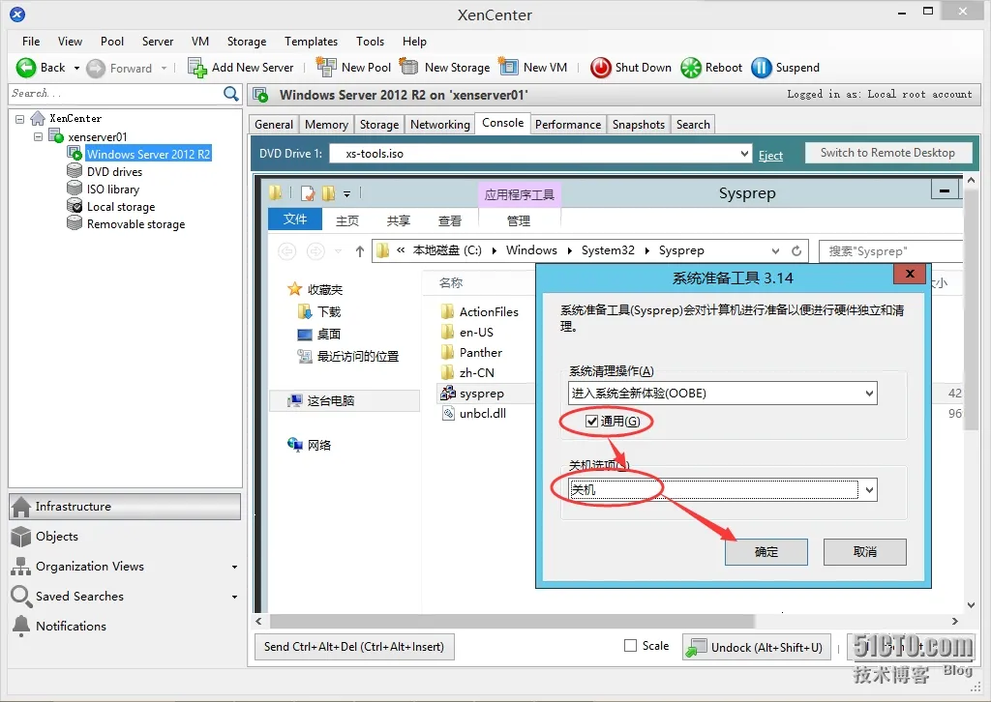
Task: Toggle the 通用(G) checkbox
Action: [x=591, y=421]
